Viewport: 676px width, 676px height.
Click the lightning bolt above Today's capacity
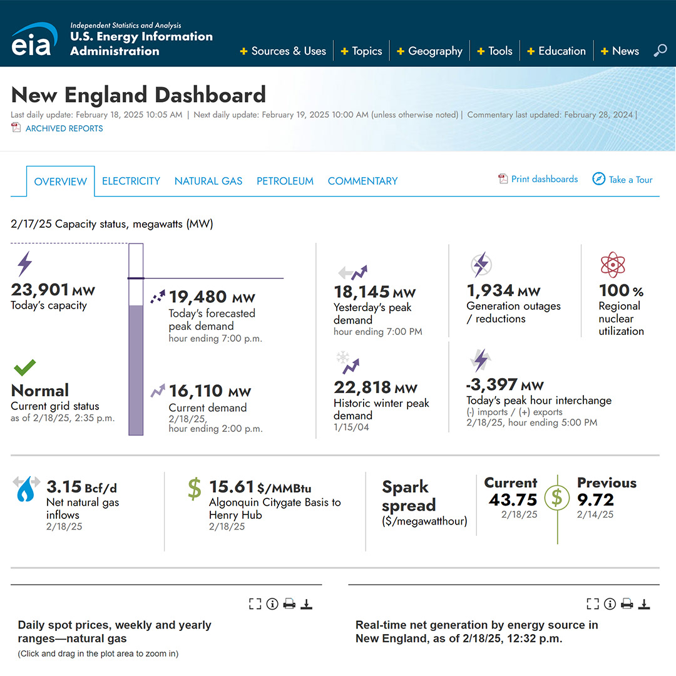(x=24, y=264)
